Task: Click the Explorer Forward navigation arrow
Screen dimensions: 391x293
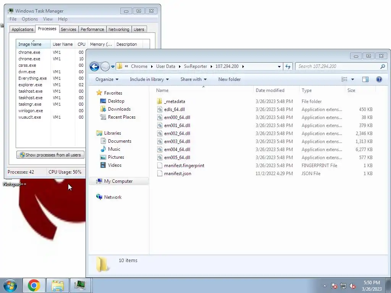Action: coord(105,66)
